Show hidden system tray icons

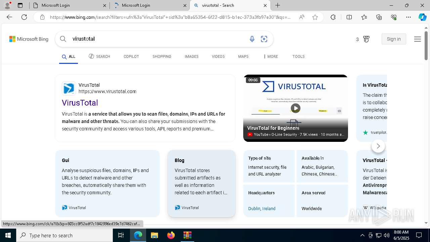coord(362,235)
